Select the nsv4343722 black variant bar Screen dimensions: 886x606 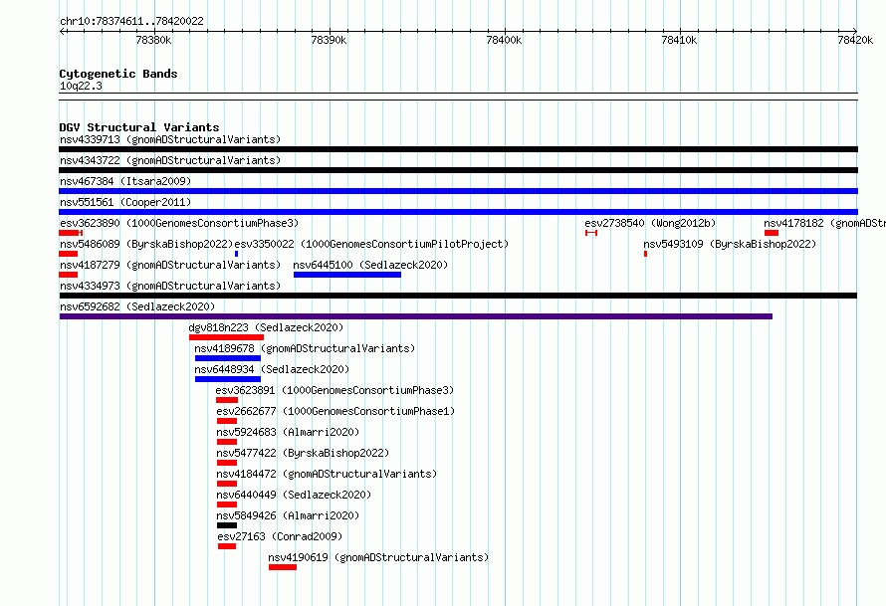coord(458,170)
